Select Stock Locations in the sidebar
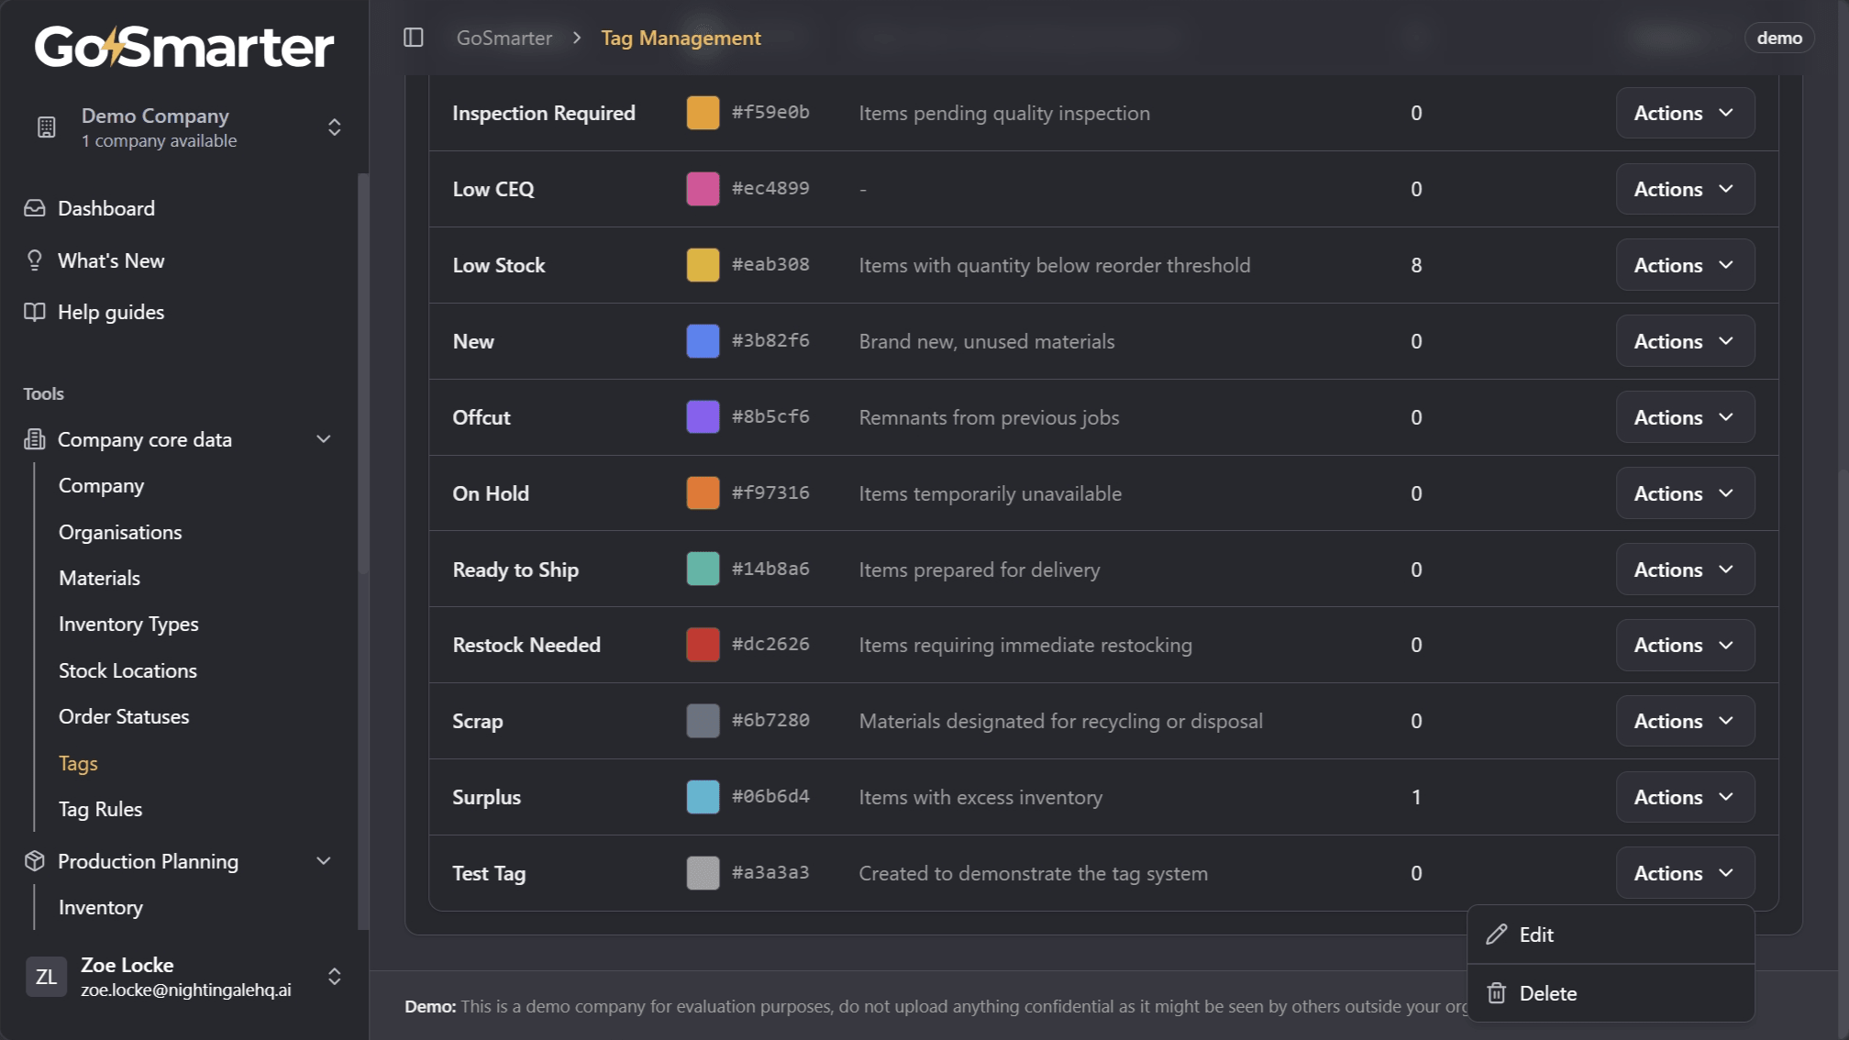 [x=127, y=670]
